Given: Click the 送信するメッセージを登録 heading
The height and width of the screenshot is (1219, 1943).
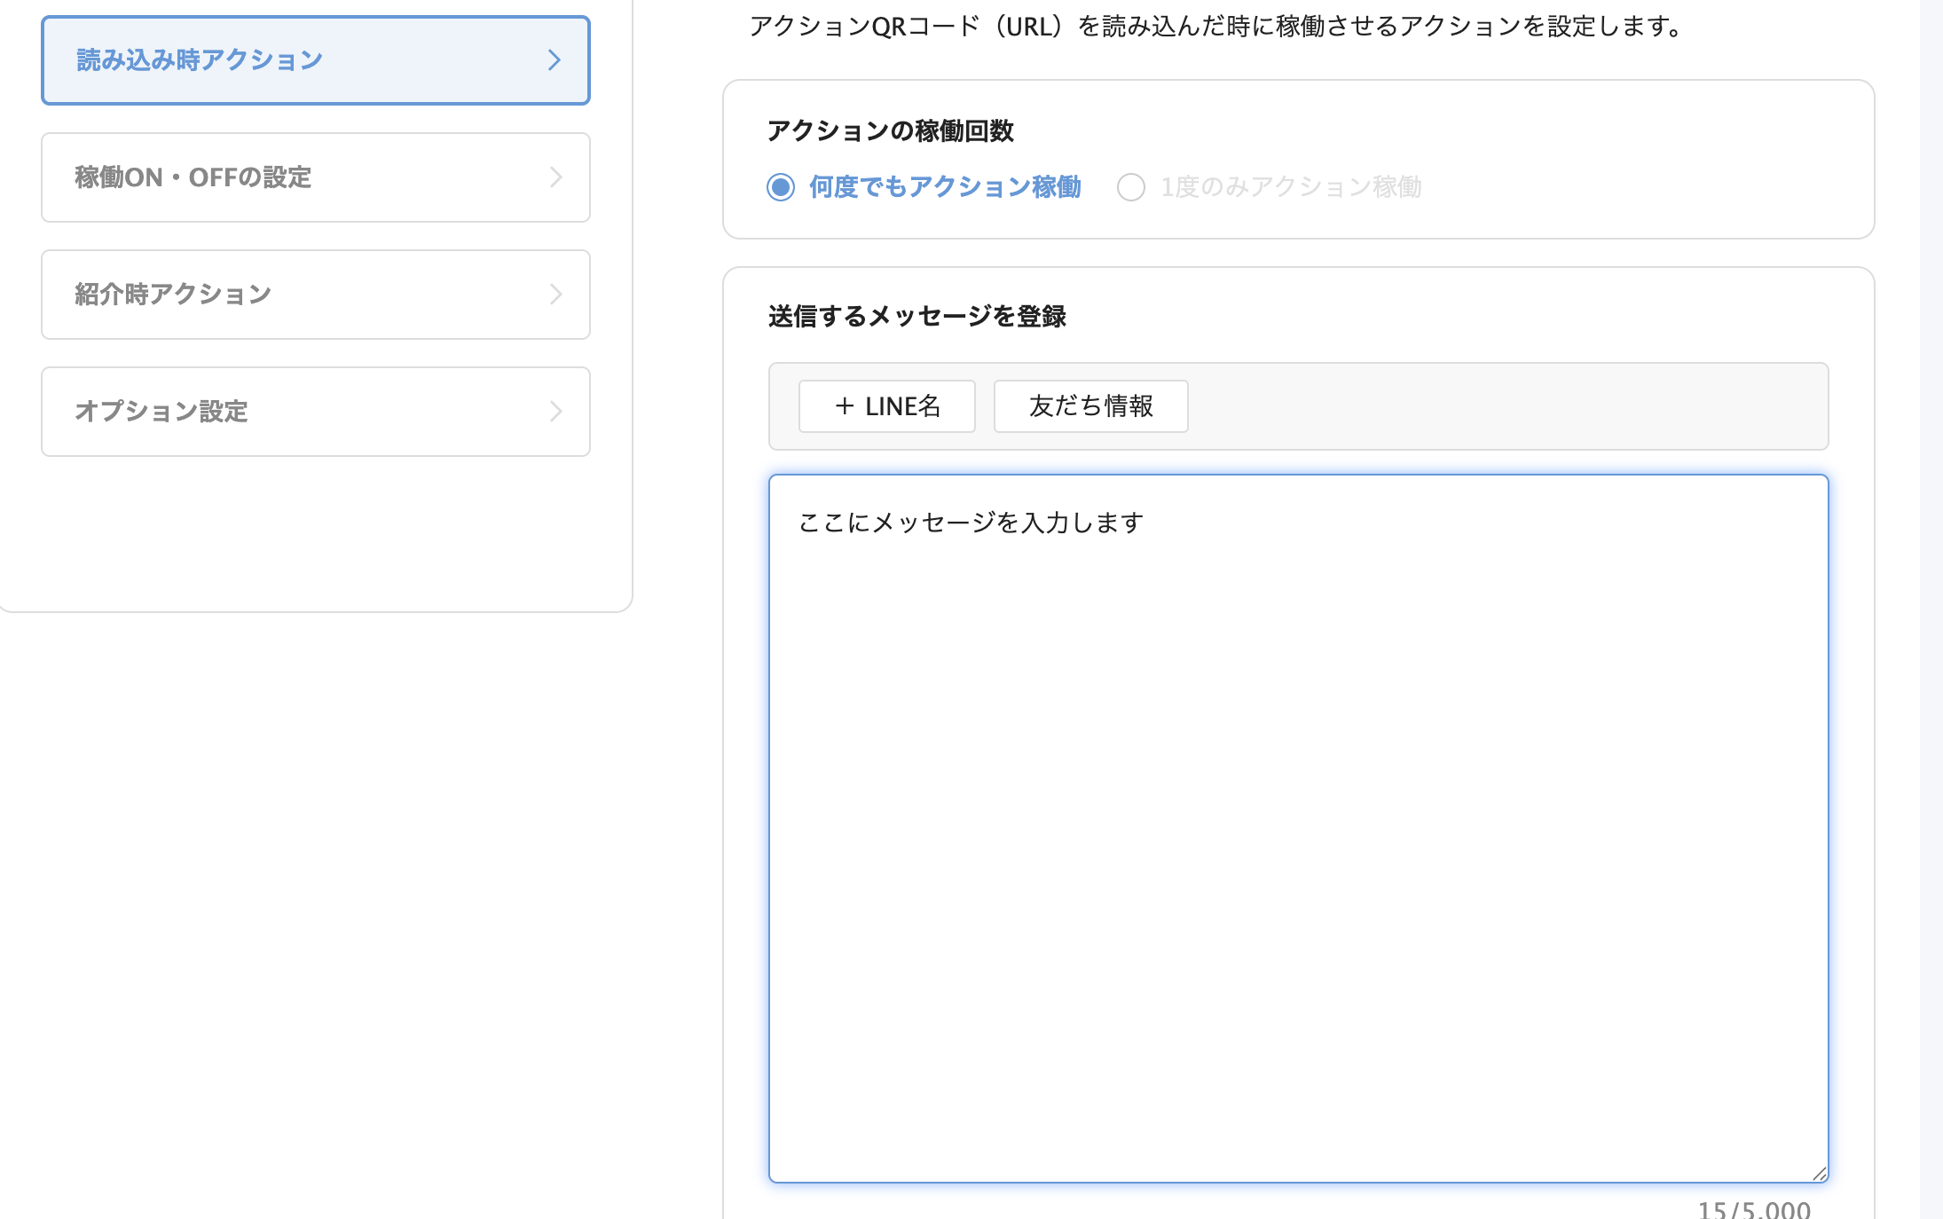Looking at the screenshot, I should [x=916, y=317].
